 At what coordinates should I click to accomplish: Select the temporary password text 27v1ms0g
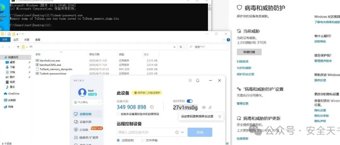[185, 107]
